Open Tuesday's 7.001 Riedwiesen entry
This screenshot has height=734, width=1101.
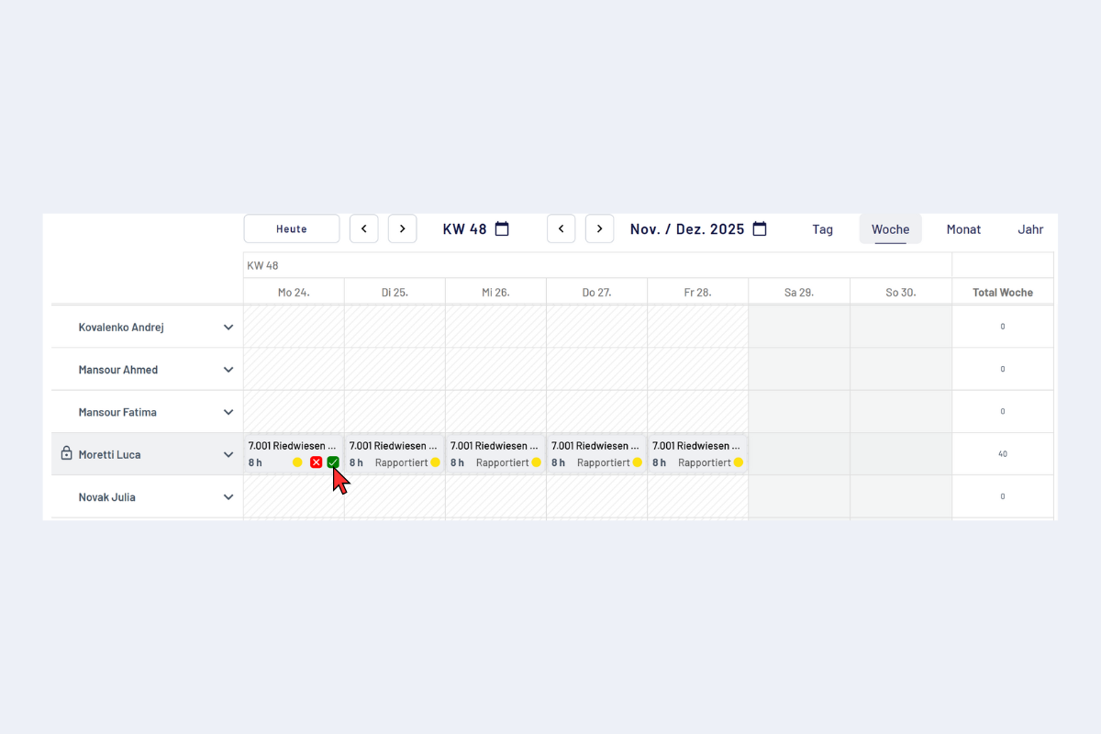click(395, 447)
